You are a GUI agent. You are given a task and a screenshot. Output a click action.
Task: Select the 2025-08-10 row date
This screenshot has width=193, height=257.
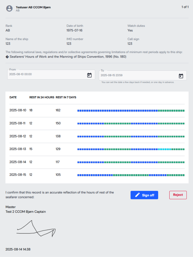[x=18, y=110]
